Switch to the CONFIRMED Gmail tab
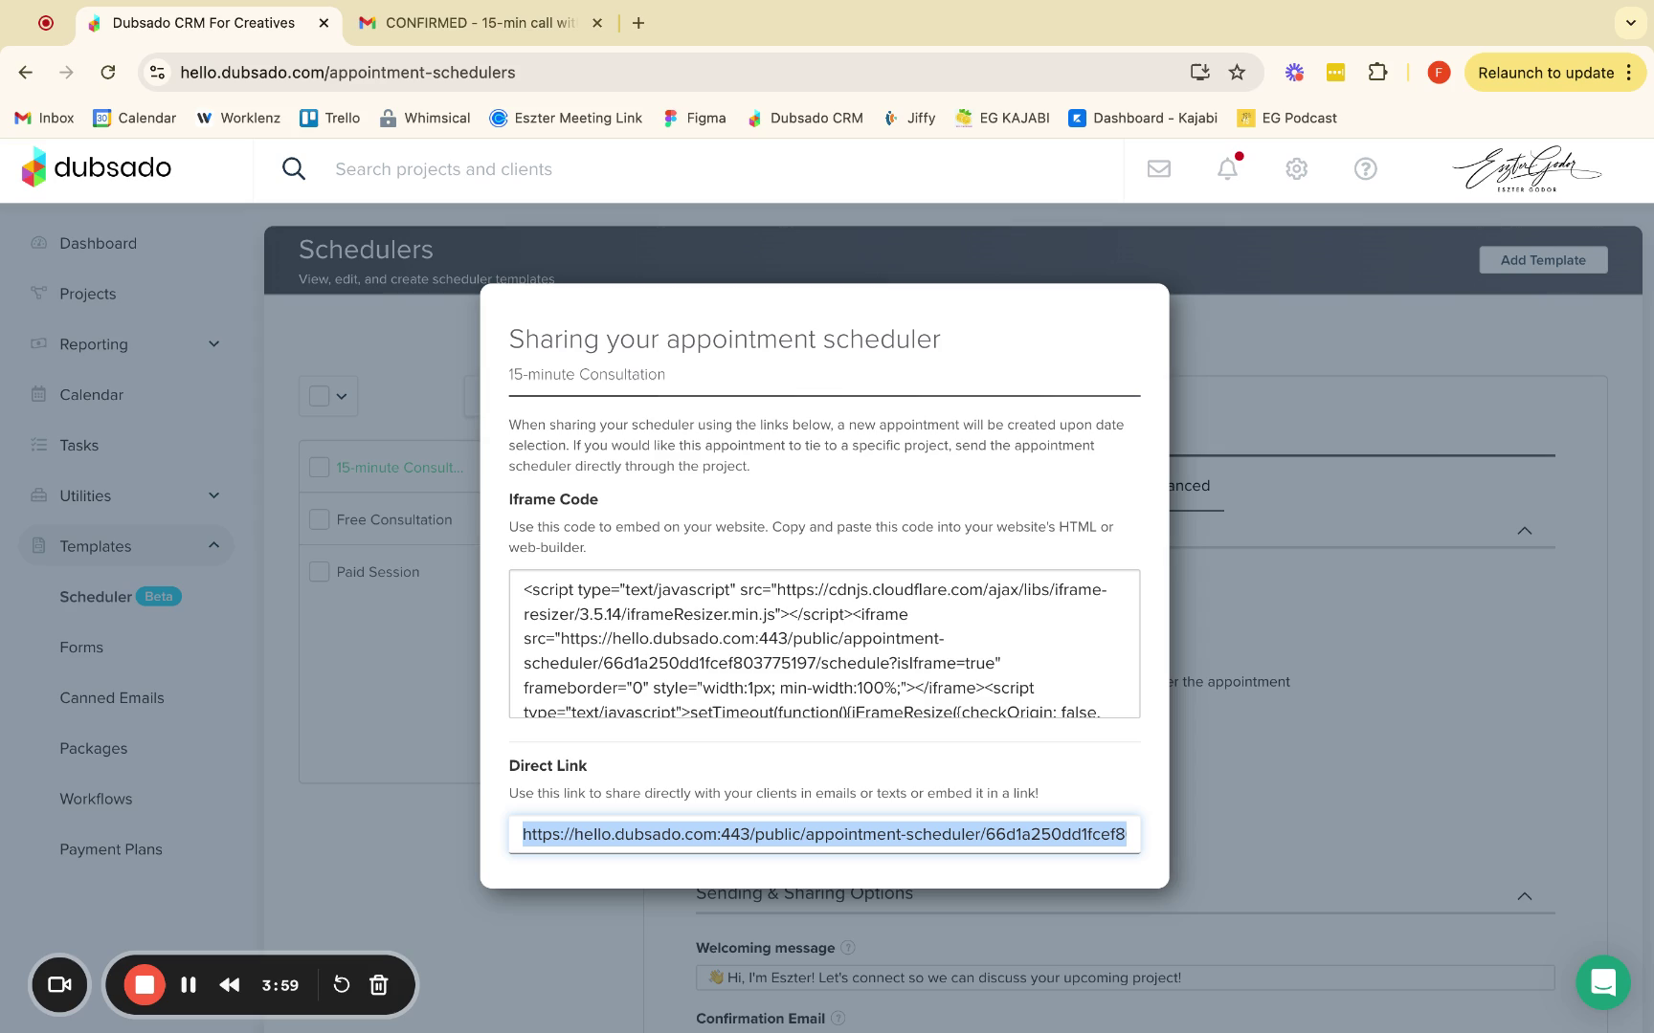This screenshot has width=1654, height=1033. point(481,23)
